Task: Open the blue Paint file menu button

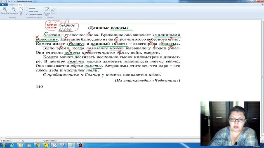Action: click(4, 5)
